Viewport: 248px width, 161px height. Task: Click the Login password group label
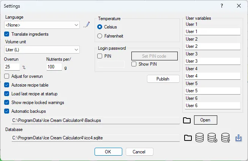click(x=112, y=48)
